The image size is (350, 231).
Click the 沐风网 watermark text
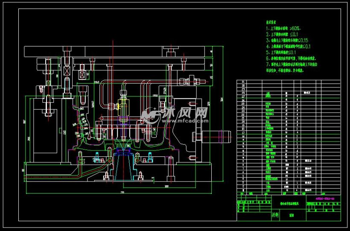point(186,113)
